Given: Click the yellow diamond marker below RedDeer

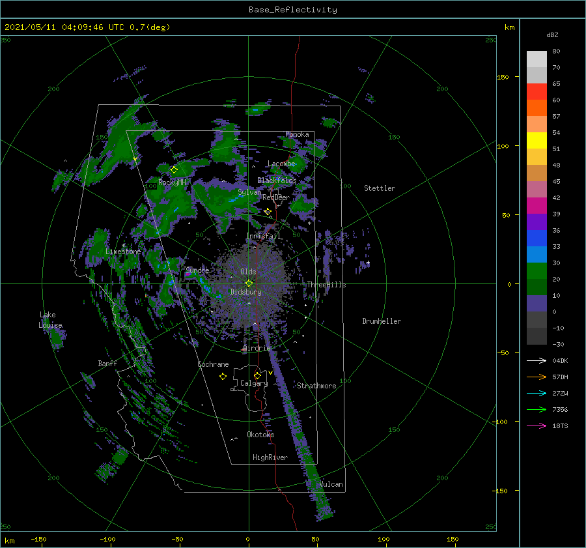Looking at the screenshot, I should 268,212.
